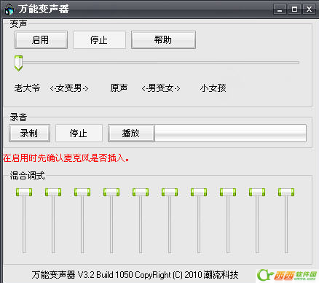
Task: Click the 停止 button in the 录音 section
Action: (79, 133)
